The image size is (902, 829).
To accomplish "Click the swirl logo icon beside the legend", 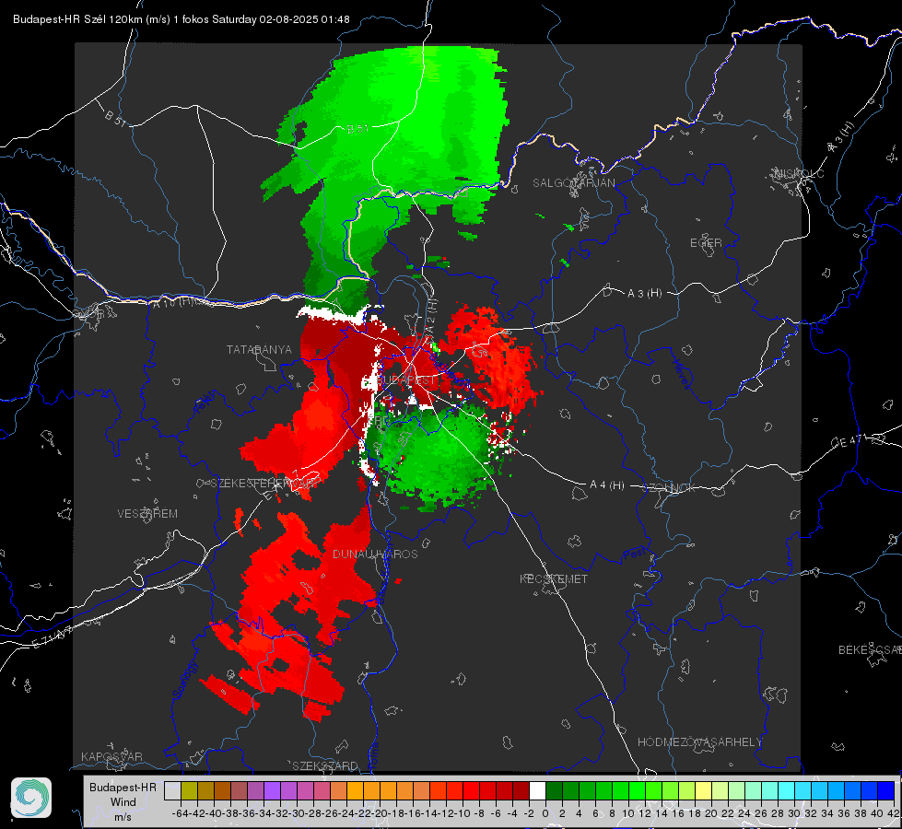I will [31, 798].
